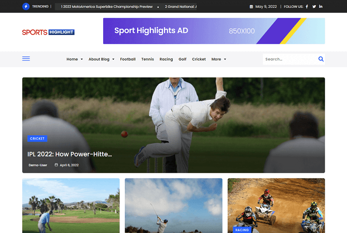Click the trending lightning bolt icon
Screen dimensions: 347x233
26,6
